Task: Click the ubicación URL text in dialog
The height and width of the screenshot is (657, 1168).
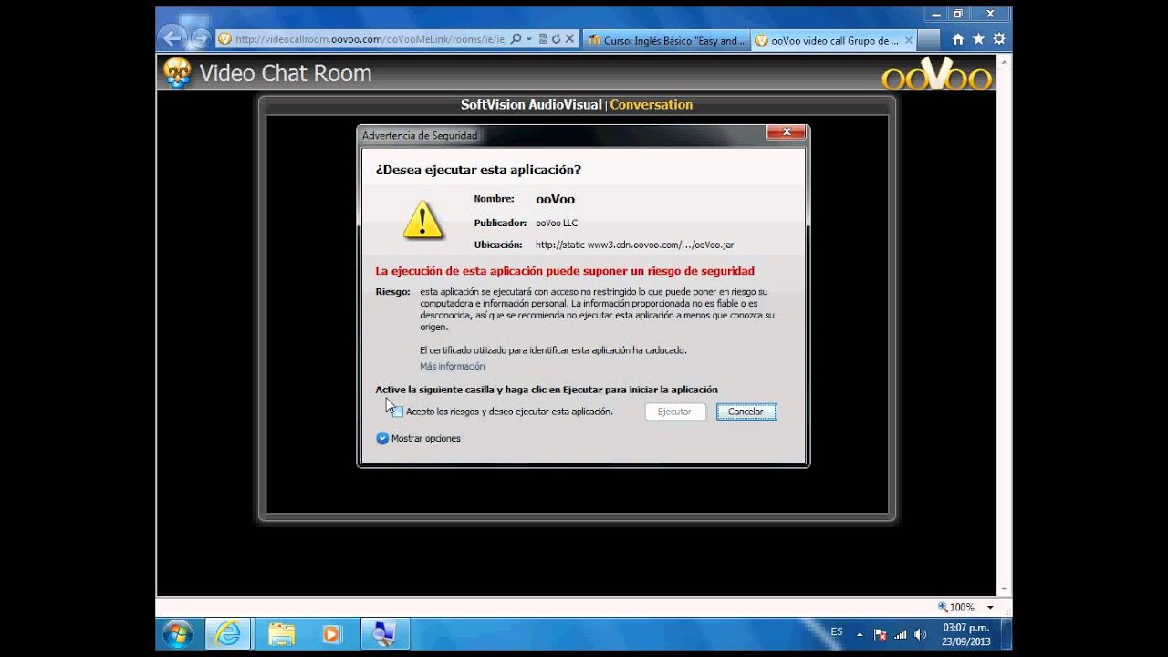Action: pyautogui.click(x=634, y=245)
